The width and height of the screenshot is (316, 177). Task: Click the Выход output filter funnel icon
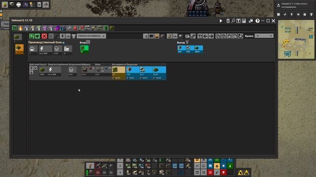pos(187,42)
